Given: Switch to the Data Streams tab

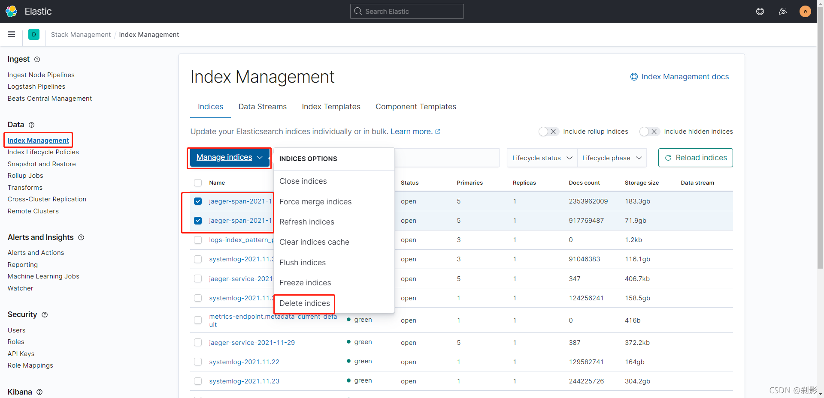Looking at the screenshot, I should pyautogui.click(x=263, y=107).
